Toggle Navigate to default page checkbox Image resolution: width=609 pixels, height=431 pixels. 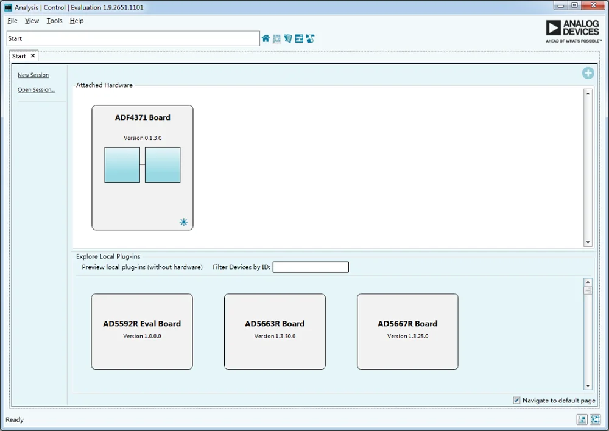point(516,401)
